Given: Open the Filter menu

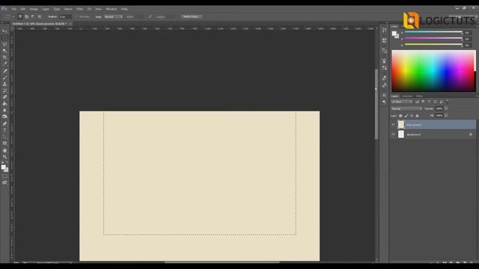Looking at the screenshot, I should (x=79, y=9).
